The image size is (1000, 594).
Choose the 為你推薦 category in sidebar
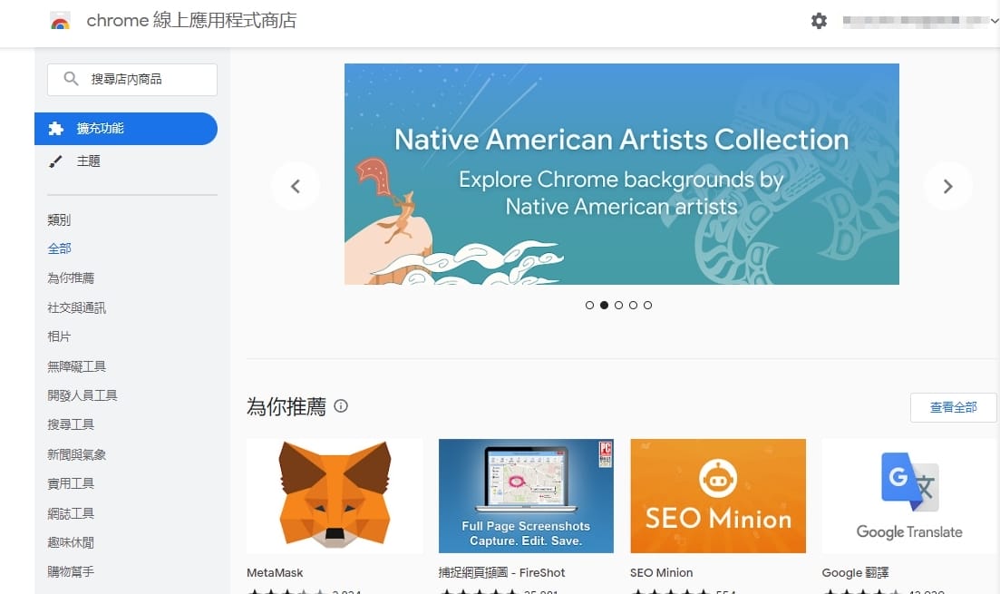71,278
